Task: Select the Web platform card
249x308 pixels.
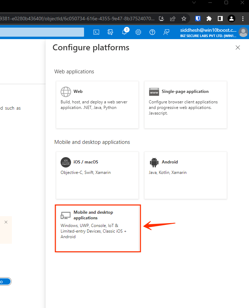Action: point(97,105)
